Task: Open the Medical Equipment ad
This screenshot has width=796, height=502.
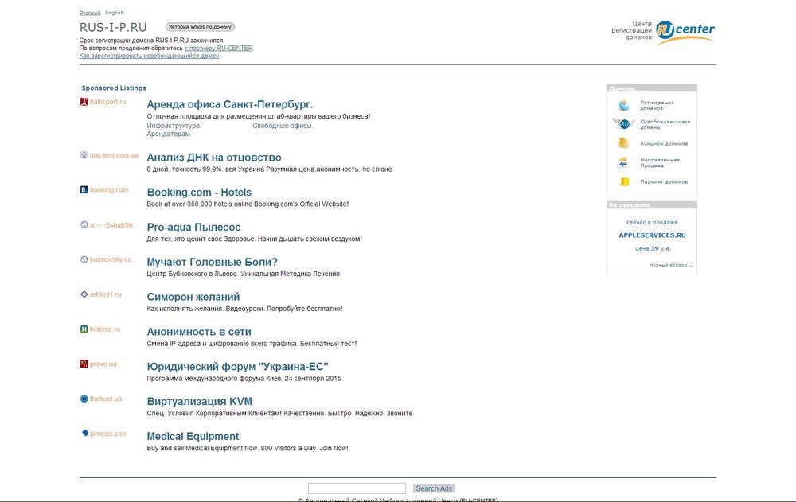Action: click(193, 437)
